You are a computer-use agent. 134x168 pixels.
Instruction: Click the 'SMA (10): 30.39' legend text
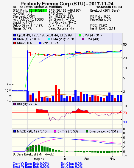point(29,39)
